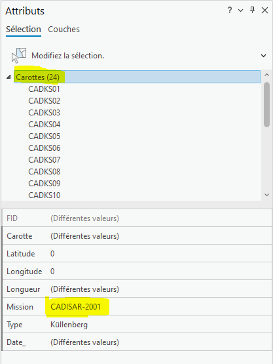Select feature CADKS01 in the list
The width and height of the screenshot is (273, 364).
coord(44,89)
